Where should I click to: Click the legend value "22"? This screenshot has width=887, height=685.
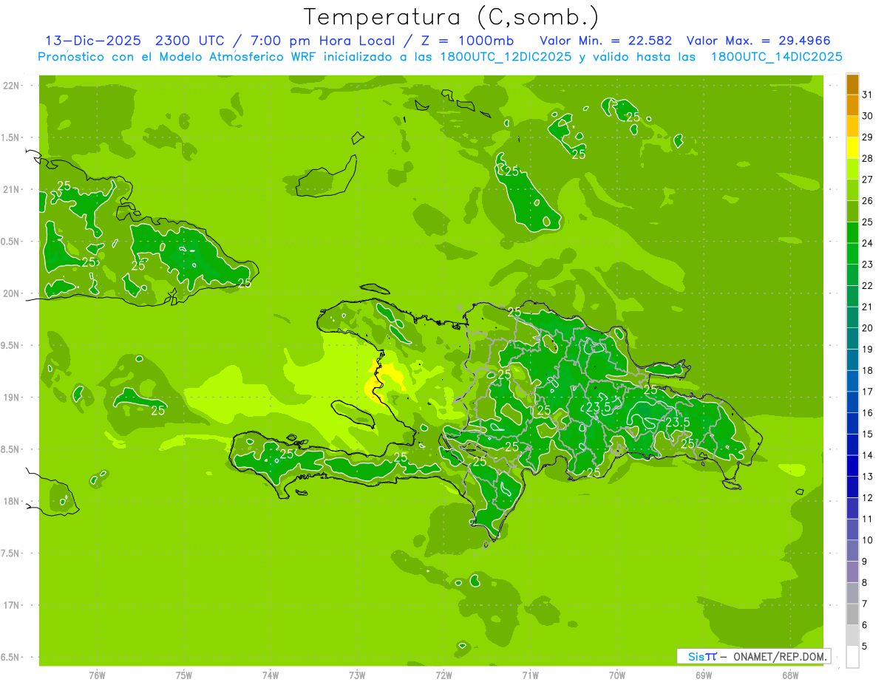coord(867,285)
